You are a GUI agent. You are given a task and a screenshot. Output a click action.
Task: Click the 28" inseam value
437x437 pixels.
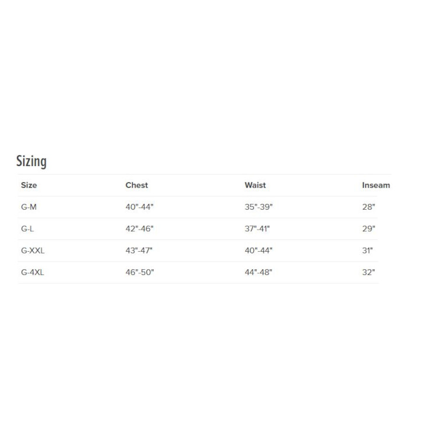(x=369, y=207)
